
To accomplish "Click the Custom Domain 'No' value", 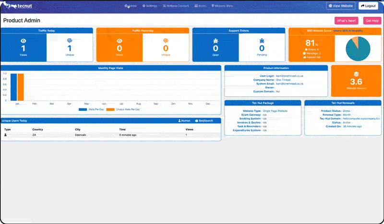I will [x=278, y=92].
